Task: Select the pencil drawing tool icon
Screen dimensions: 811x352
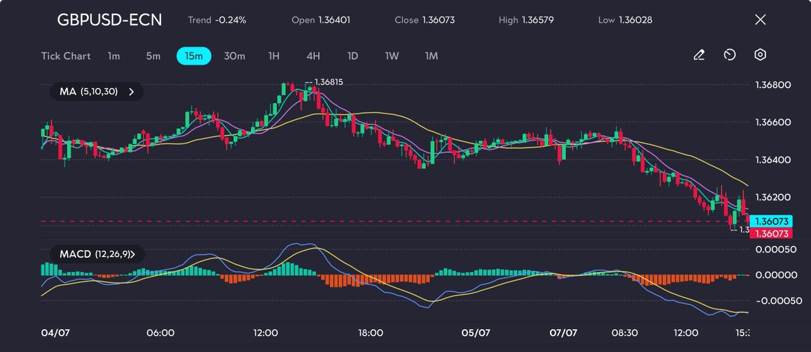Action: [x=699, y=55]
